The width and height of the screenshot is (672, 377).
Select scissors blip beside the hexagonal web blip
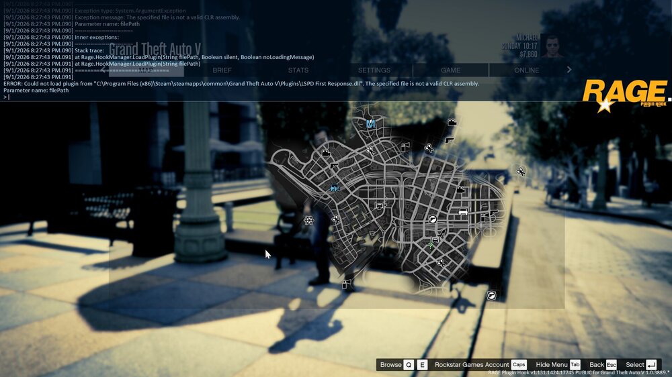pos(335,219)
